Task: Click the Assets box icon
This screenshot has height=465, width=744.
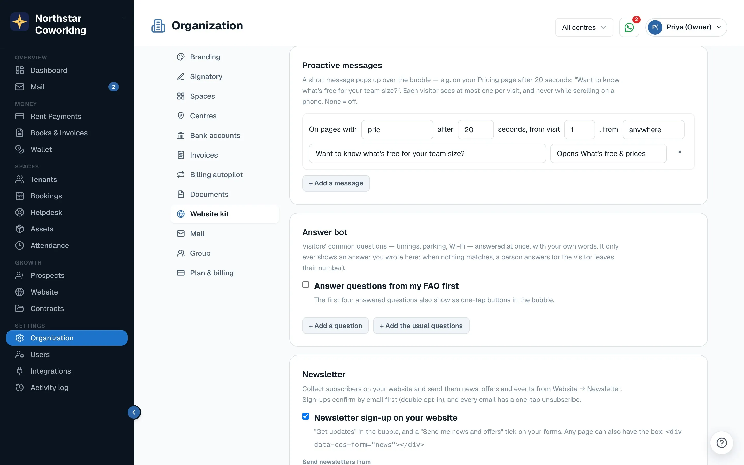Action: click(20, 229)
